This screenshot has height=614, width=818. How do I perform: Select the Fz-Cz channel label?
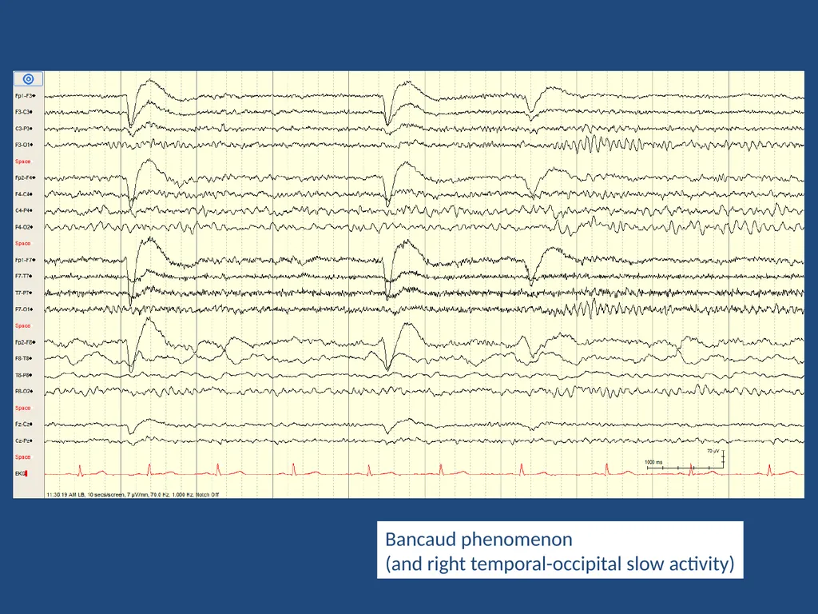click(x=23, y=425)
